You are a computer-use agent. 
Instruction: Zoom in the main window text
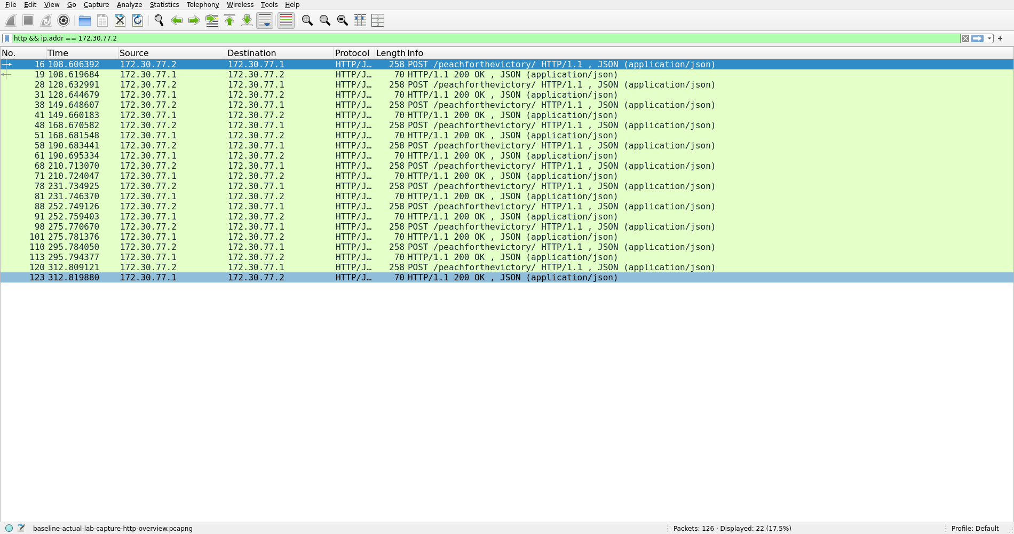point(307,20)
